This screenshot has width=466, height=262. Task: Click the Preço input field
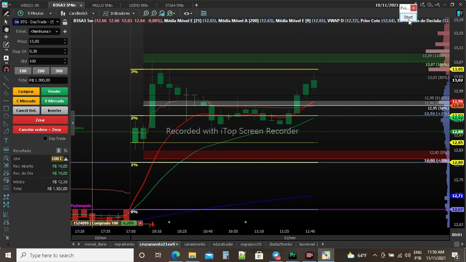48,41
